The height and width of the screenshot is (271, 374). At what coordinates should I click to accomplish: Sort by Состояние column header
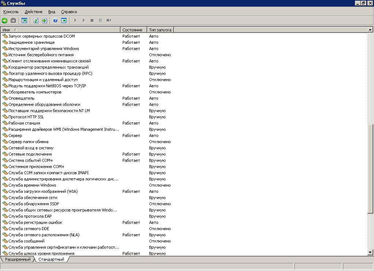tap(133, 30)
